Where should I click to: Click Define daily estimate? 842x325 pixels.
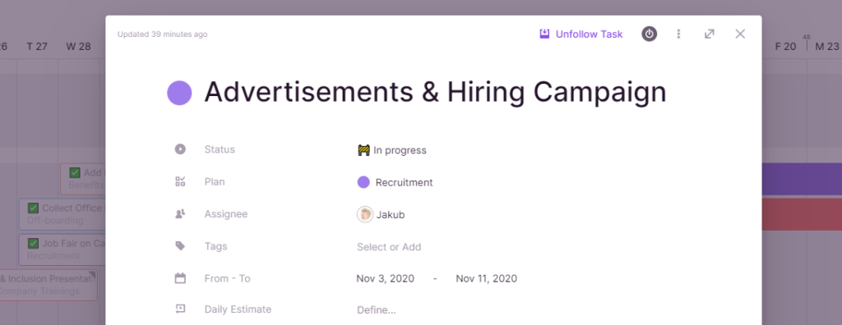(377, 310)
